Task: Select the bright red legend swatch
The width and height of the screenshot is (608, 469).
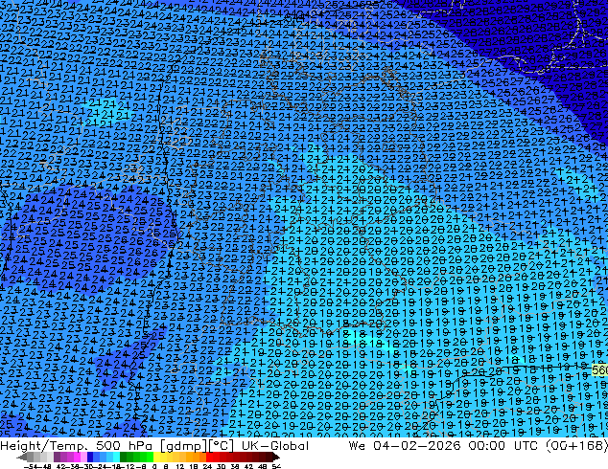Action: [209, 458]
